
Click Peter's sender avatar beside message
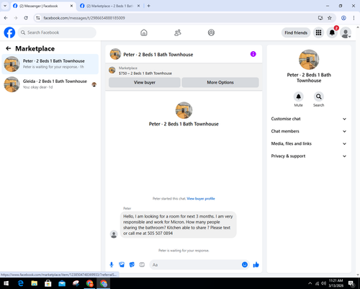point(114,234)
